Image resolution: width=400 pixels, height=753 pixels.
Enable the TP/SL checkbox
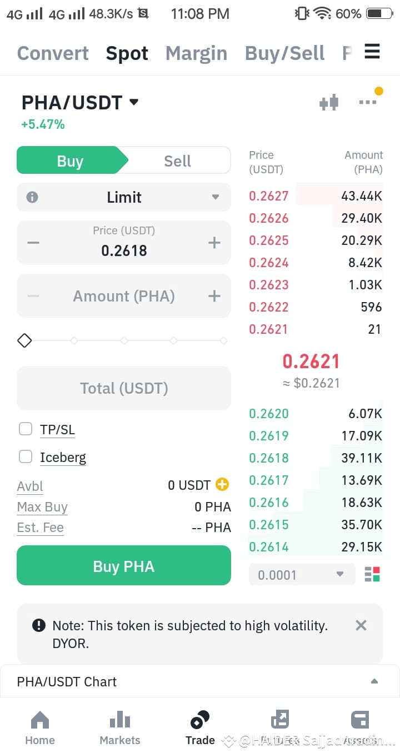click(x=26, y=429)
